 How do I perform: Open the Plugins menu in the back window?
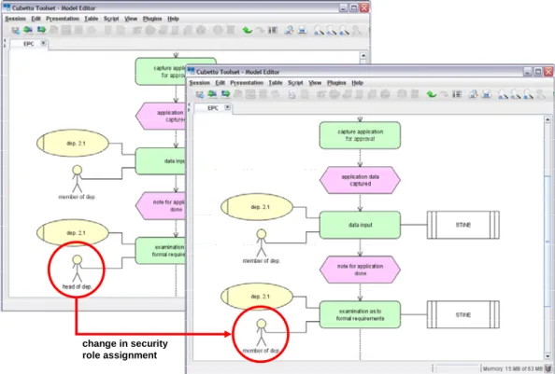152,19
